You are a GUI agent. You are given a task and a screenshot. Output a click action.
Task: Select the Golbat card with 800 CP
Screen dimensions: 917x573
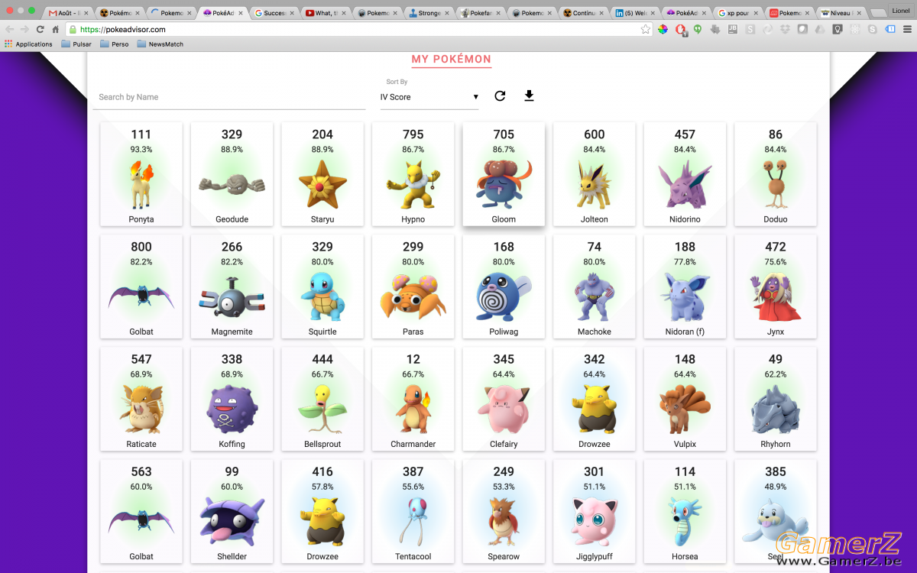[141, 286]
